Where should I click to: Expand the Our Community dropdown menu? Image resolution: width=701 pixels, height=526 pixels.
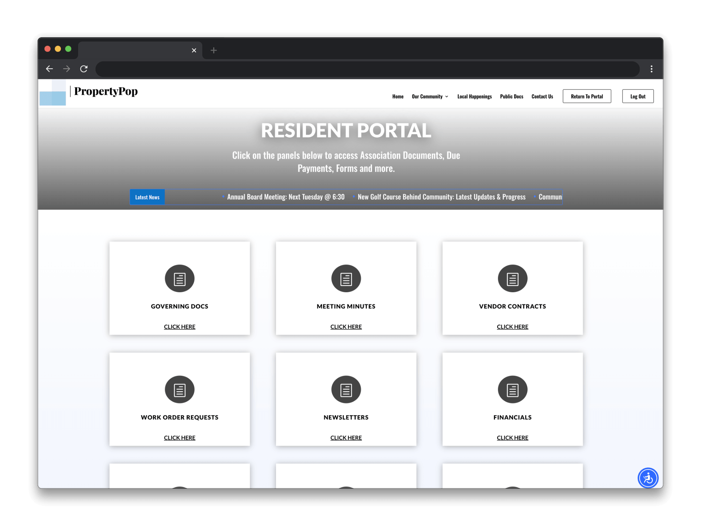(x=430, y=96)
